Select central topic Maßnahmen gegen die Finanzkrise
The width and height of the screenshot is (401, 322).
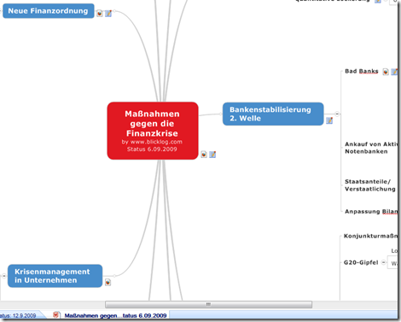pyautogui.click(x=153, y=131)
